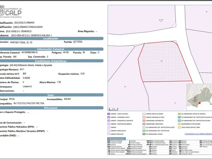Screen dimensions: 212x159
Task: Select the Equipamiento-Dotaciones orange swatch
Action: [179, 124]
